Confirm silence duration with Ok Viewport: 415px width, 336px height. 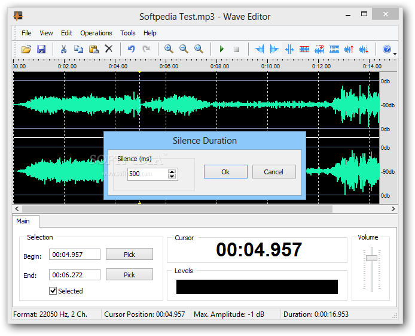[225, 172]
